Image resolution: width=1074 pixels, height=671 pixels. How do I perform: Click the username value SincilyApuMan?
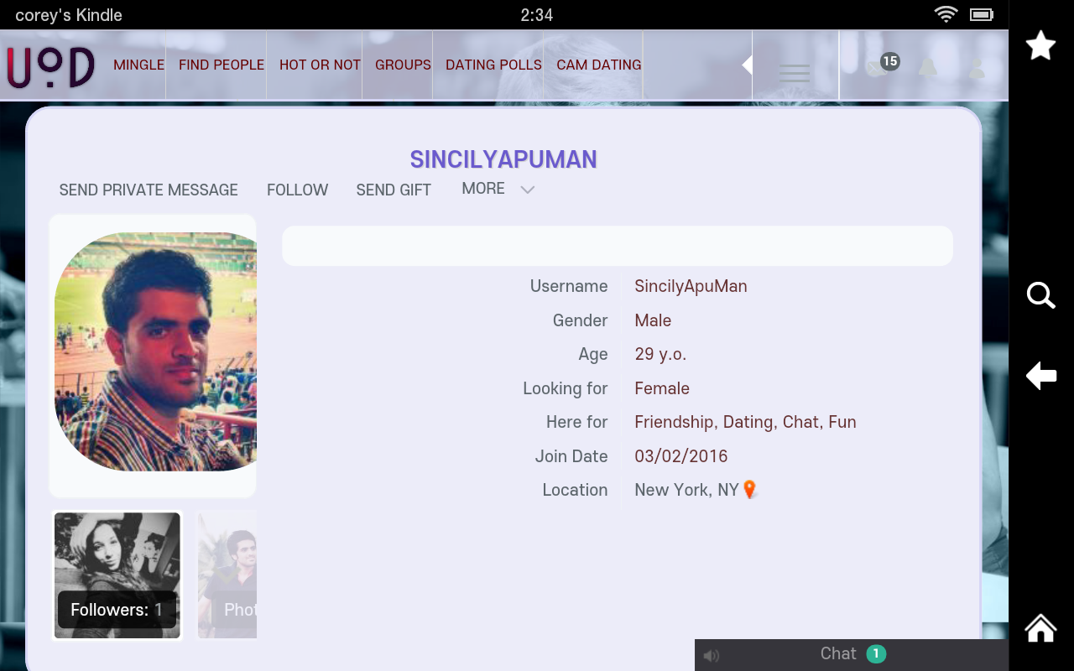[x=691, y=286]
